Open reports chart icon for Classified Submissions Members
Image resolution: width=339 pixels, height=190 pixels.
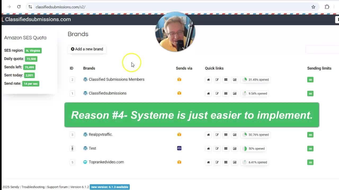coord(235,80)
